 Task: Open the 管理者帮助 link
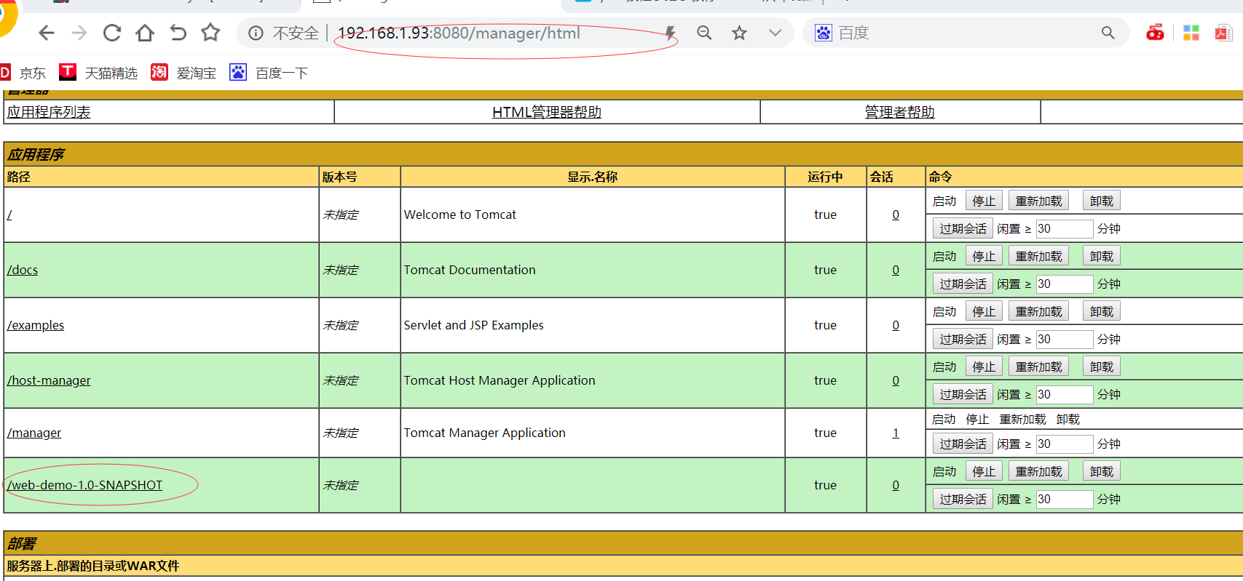899,112
